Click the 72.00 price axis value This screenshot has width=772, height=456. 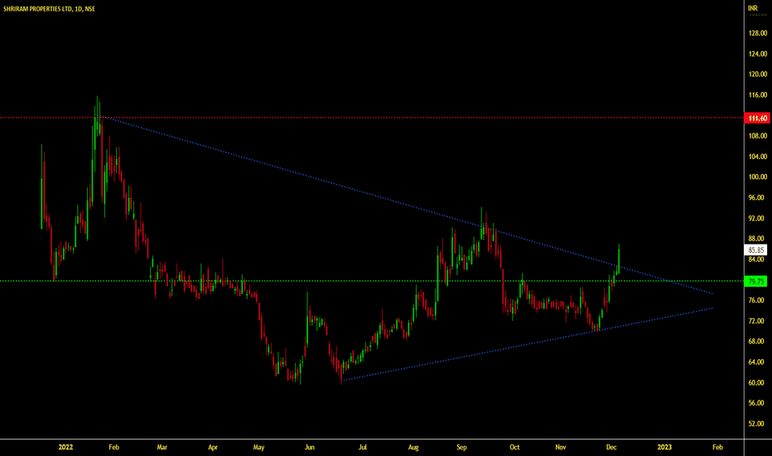[x=756, y=321]
